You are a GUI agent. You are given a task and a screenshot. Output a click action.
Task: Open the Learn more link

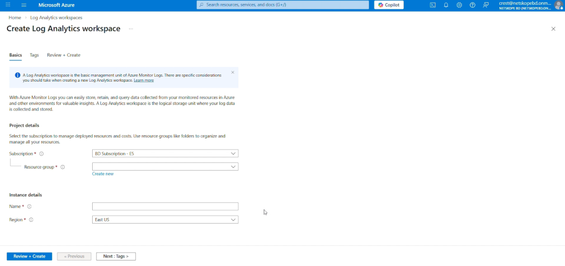[143, 81]
